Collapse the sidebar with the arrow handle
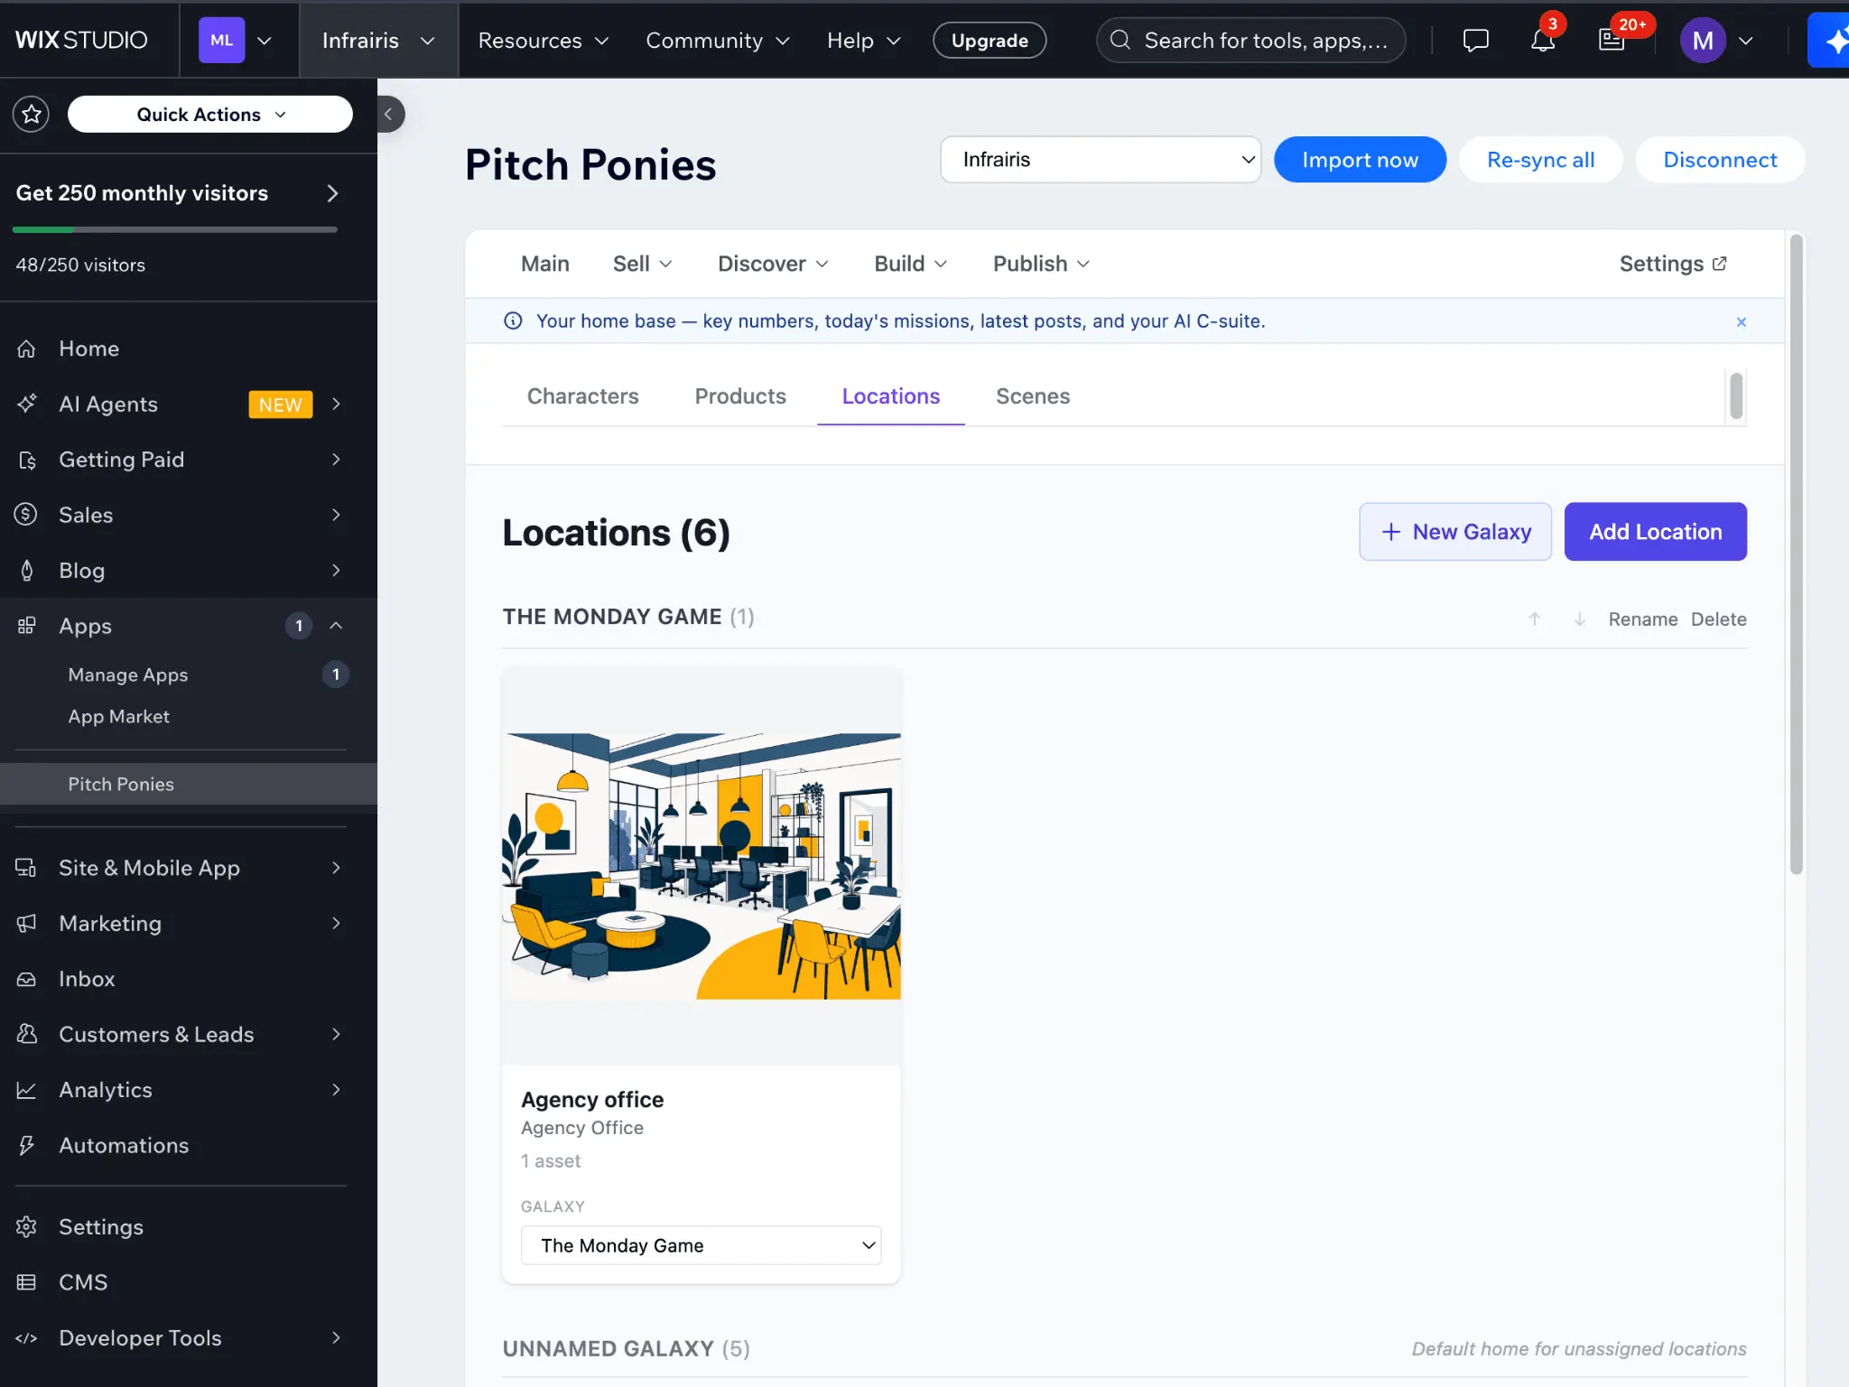 pyautogui.click(x=389, y=114)
